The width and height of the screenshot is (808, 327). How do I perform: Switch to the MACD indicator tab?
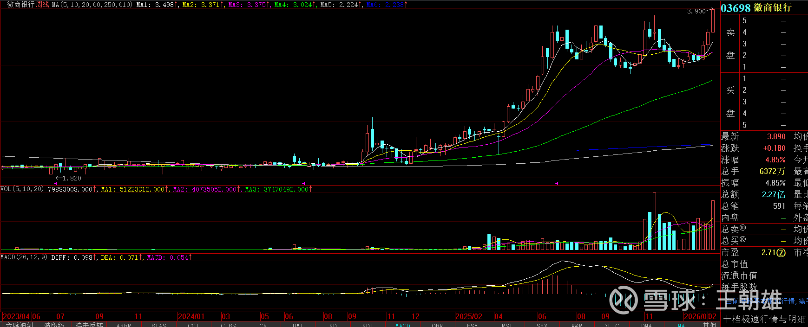(x=402, y=325)
